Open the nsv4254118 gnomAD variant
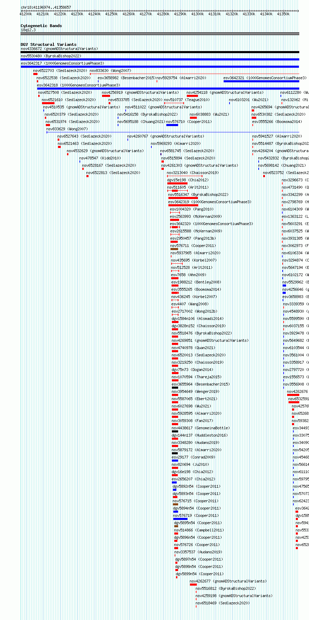This screenshot has height=620, width=309. pos(225,92)
